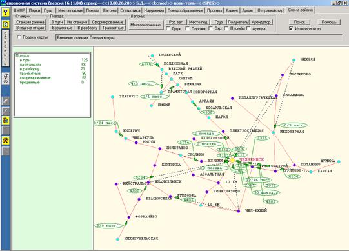Image resolution: width=349 pixels, height=251 pixels.
Task: Click the vertical Обновить refresh button
Action: [x=6, y=48]
